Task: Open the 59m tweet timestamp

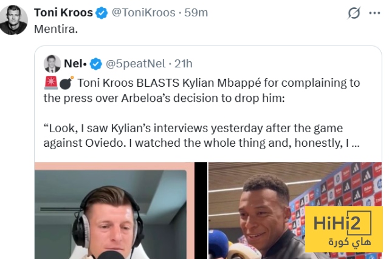Action: [x=196, y=12]
